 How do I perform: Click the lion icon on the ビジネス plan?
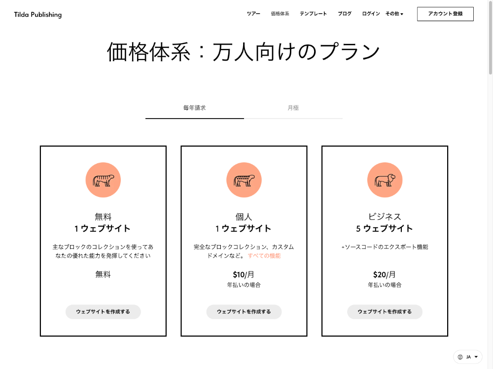click(x=385, y=180)
